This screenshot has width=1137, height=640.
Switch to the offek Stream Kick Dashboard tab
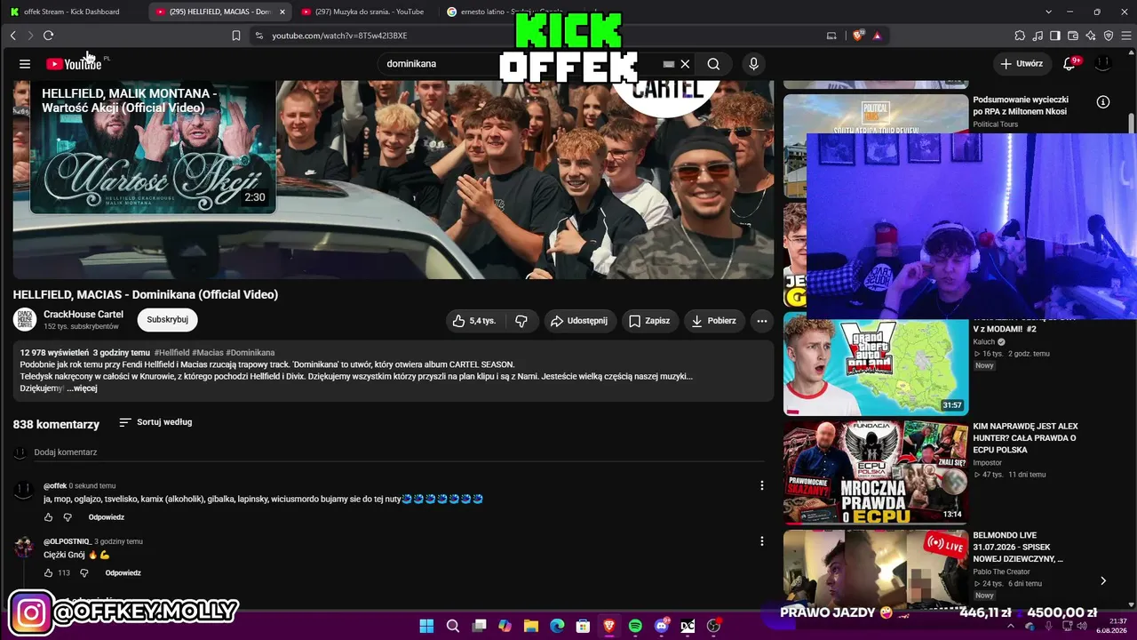click(72, 12)
